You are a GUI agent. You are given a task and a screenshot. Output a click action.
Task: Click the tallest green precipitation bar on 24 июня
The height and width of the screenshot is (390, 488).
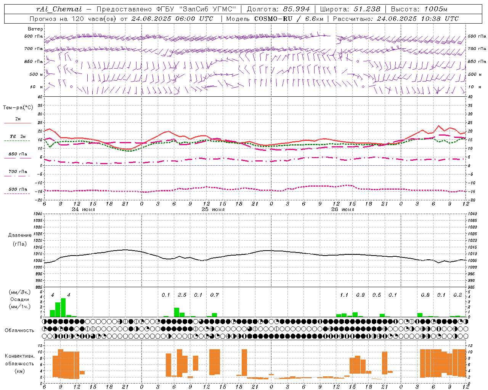63,307
